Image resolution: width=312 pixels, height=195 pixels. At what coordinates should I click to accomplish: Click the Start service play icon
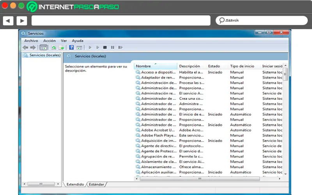tap(90, 48)
